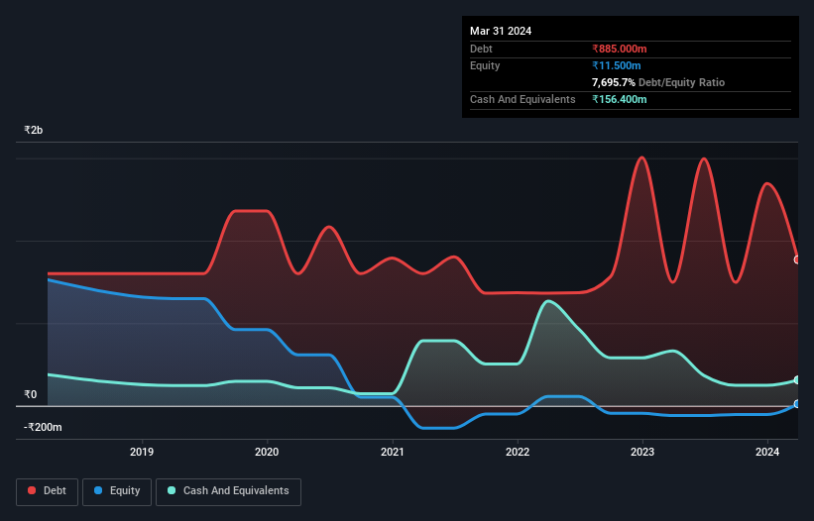
Task: Click the -₹200m y-axis label
Action: pos(43,427)
